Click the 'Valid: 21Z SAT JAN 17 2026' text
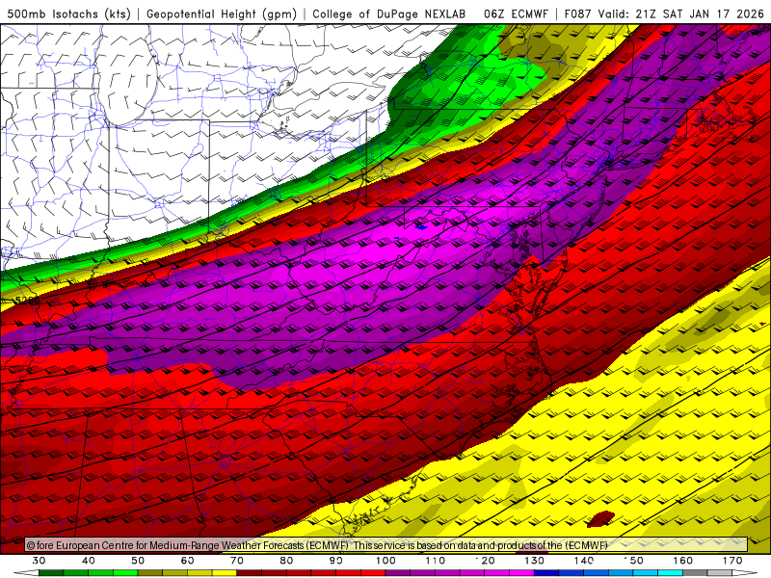Image resolution: width=771 pixels, height=578 pixels. [681, 13]
